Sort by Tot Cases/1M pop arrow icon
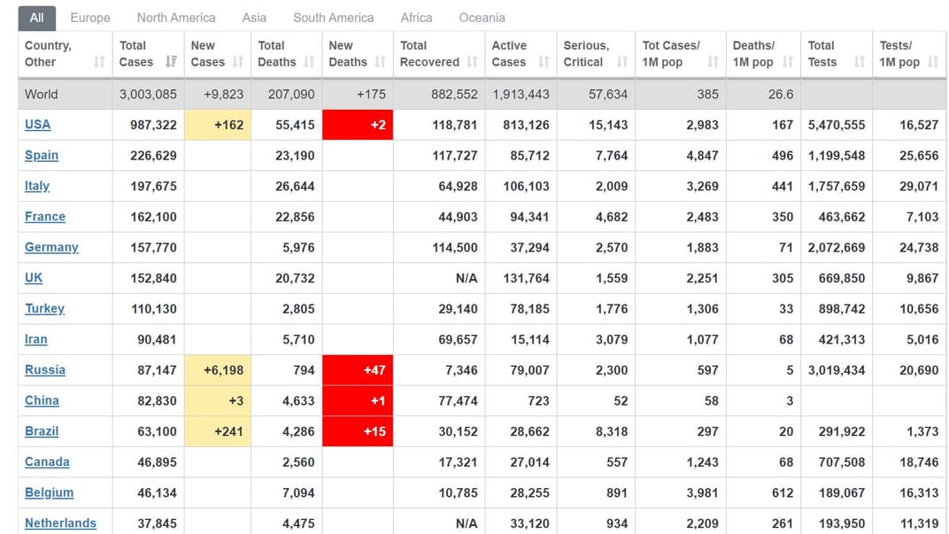The width and height of the screenshot is (949, 534). click(x=713, y=62)
